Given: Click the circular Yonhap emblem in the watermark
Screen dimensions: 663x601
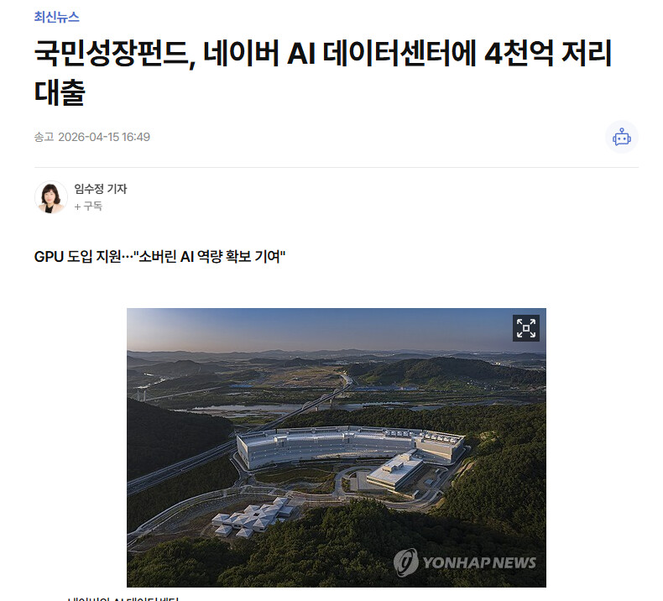Looking at the screenshot, I should click(x=406, y=562).
